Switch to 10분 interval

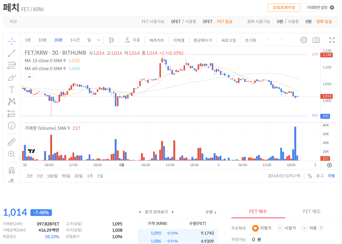[x=42, y=40]
